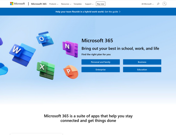Click the Word app icon

pyautogui.click(x=22, y=55)
